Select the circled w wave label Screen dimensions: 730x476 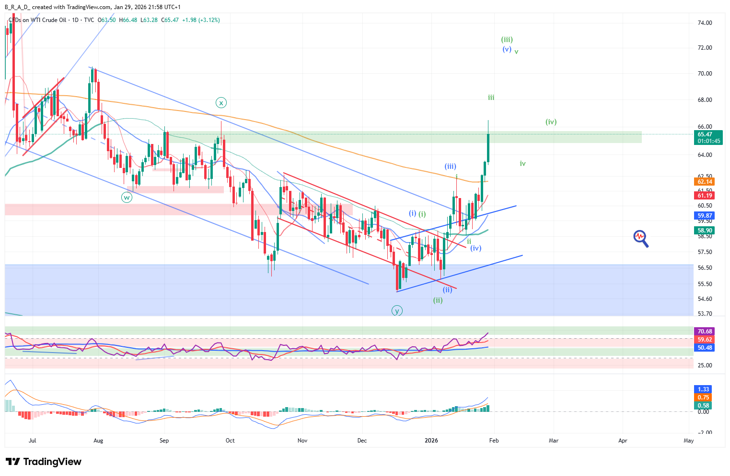127,197
